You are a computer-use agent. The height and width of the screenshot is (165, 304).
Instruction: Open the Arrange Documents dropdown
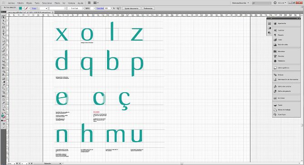pyautogui.click(x=96, y=3)
